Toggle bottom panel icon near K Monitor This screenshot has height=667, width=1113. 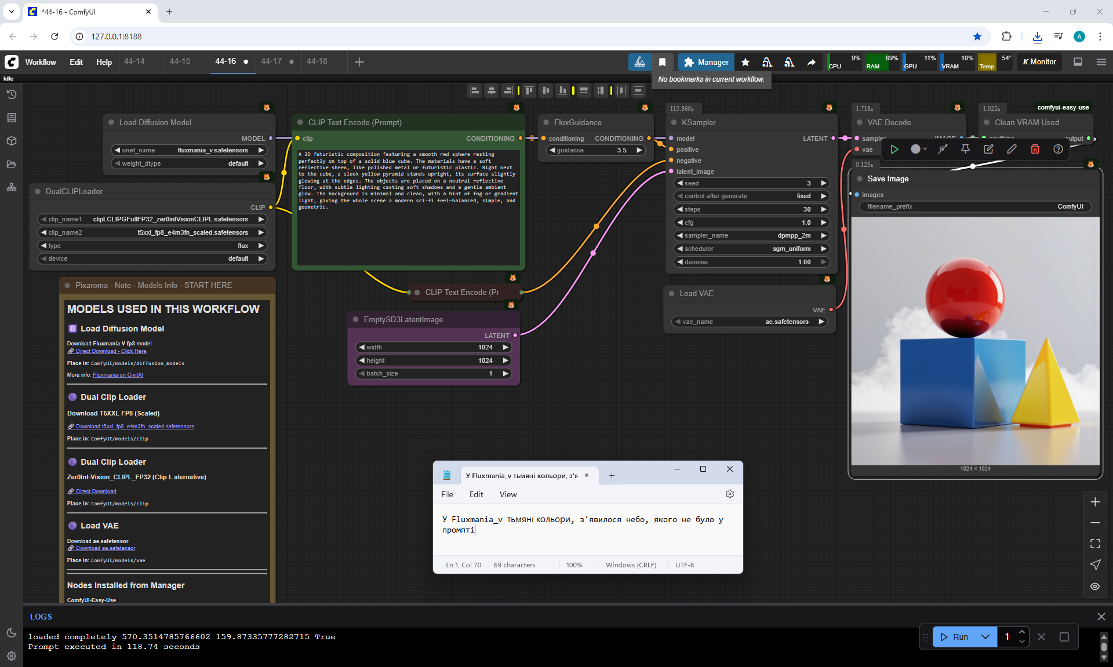tap(1078, 62)
